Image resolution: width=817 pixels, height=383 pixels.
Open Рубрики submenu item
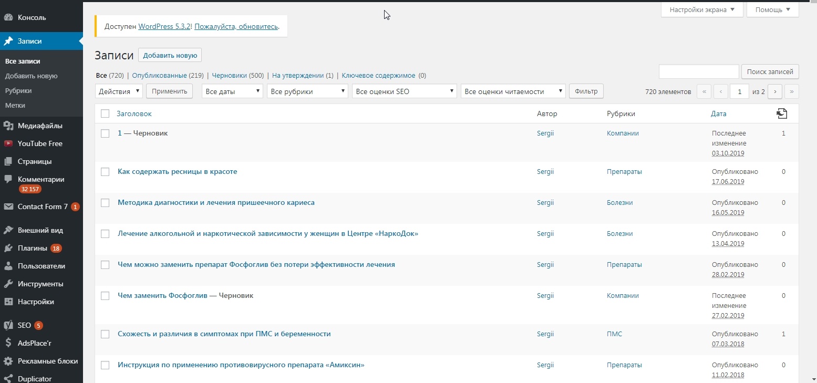18,91
